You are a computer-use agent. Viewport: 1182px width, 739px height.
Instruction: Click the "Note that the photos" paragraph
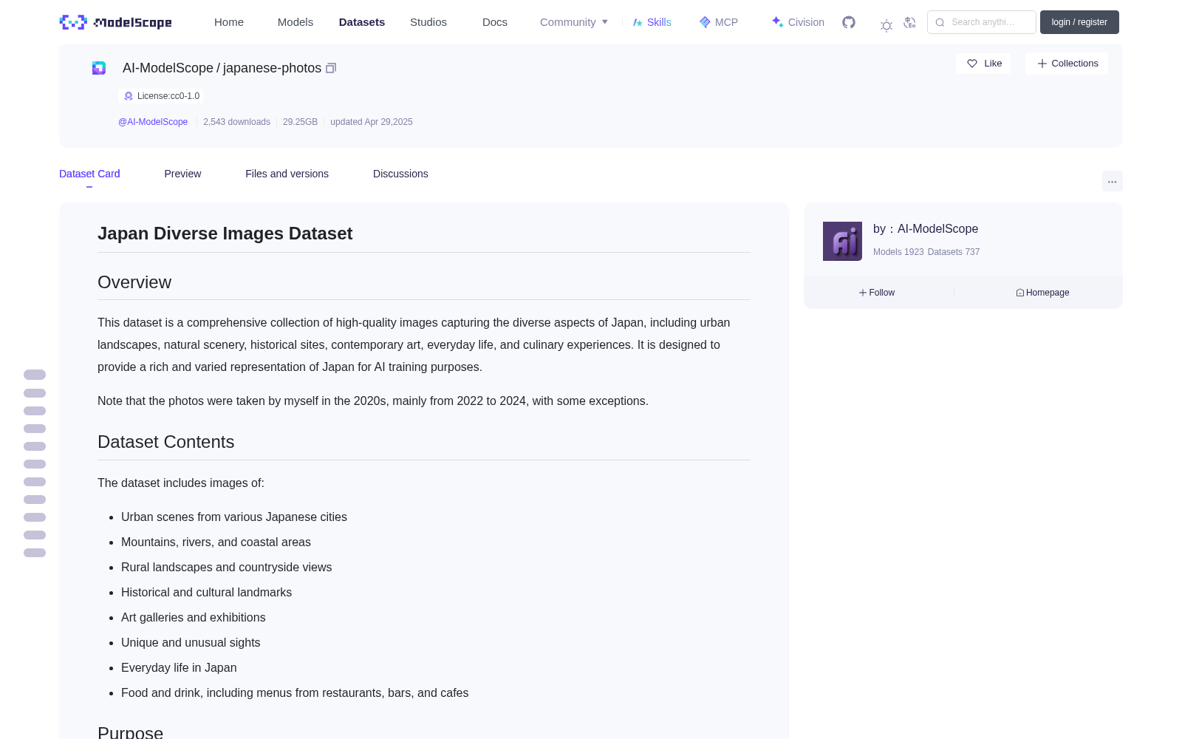(x=373, y=401)
